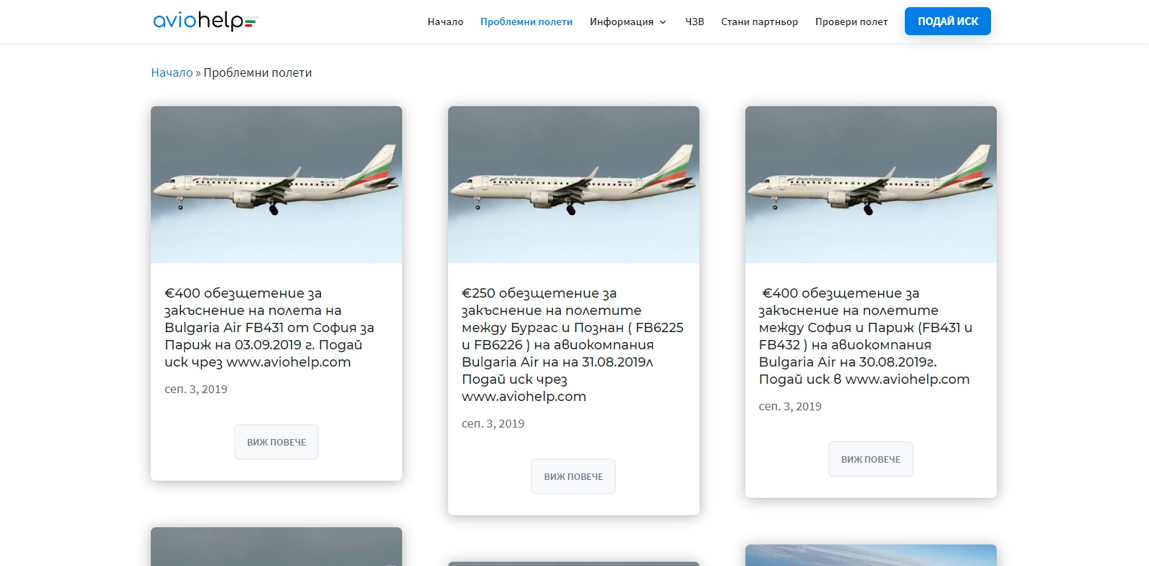Open the Бургас–Познан card airplane image

(x=574, y=184)
